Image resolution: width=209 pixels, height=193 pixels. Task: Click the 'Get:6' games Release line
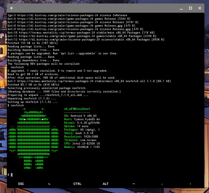[69, 19]
